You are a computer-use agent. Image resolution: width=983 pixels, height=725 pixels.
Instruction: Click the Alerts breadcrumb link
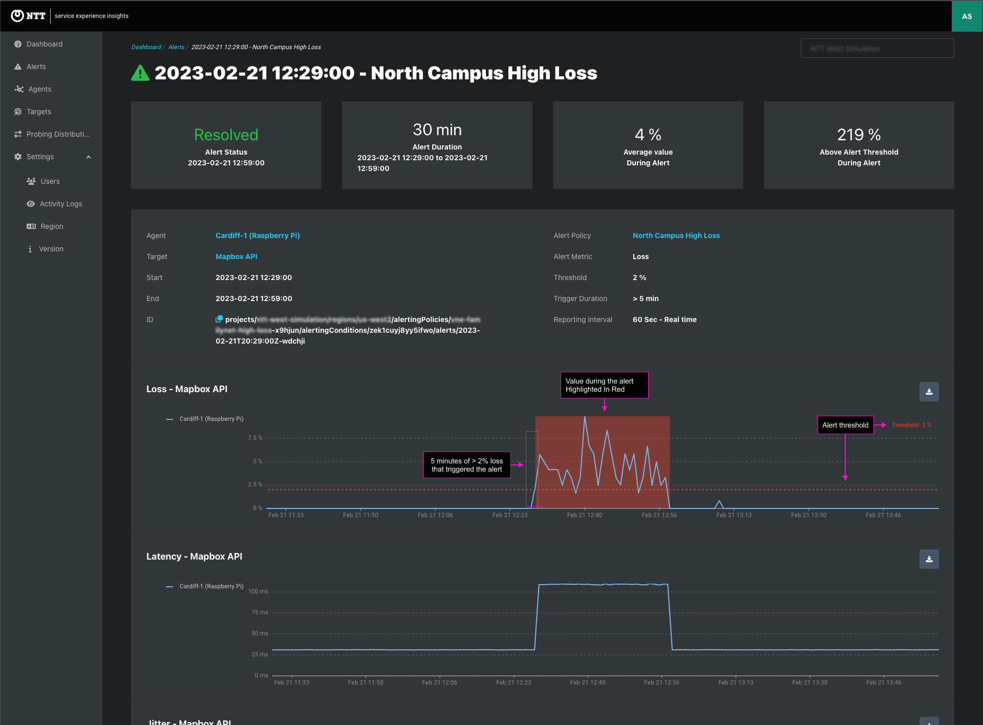point(176,47)
